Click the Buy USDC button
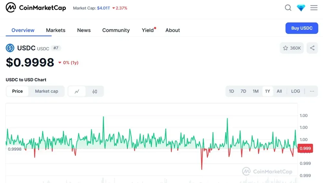The image size is (323, 183). pyautogui.click(x=302, y=28)
